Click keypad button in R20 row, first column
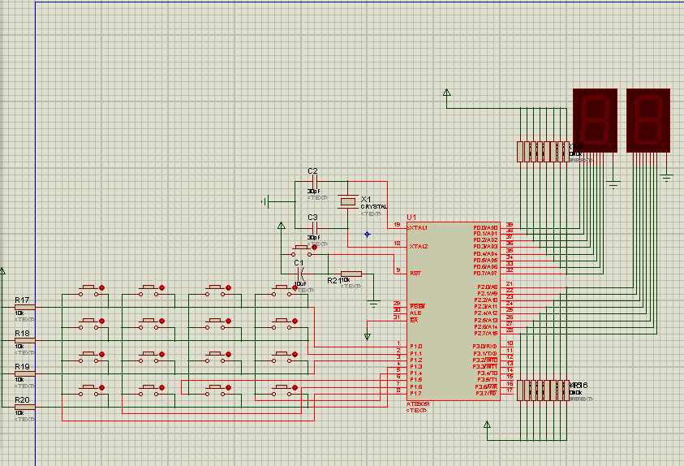This screenshot has height=466, width=684. 88,390
